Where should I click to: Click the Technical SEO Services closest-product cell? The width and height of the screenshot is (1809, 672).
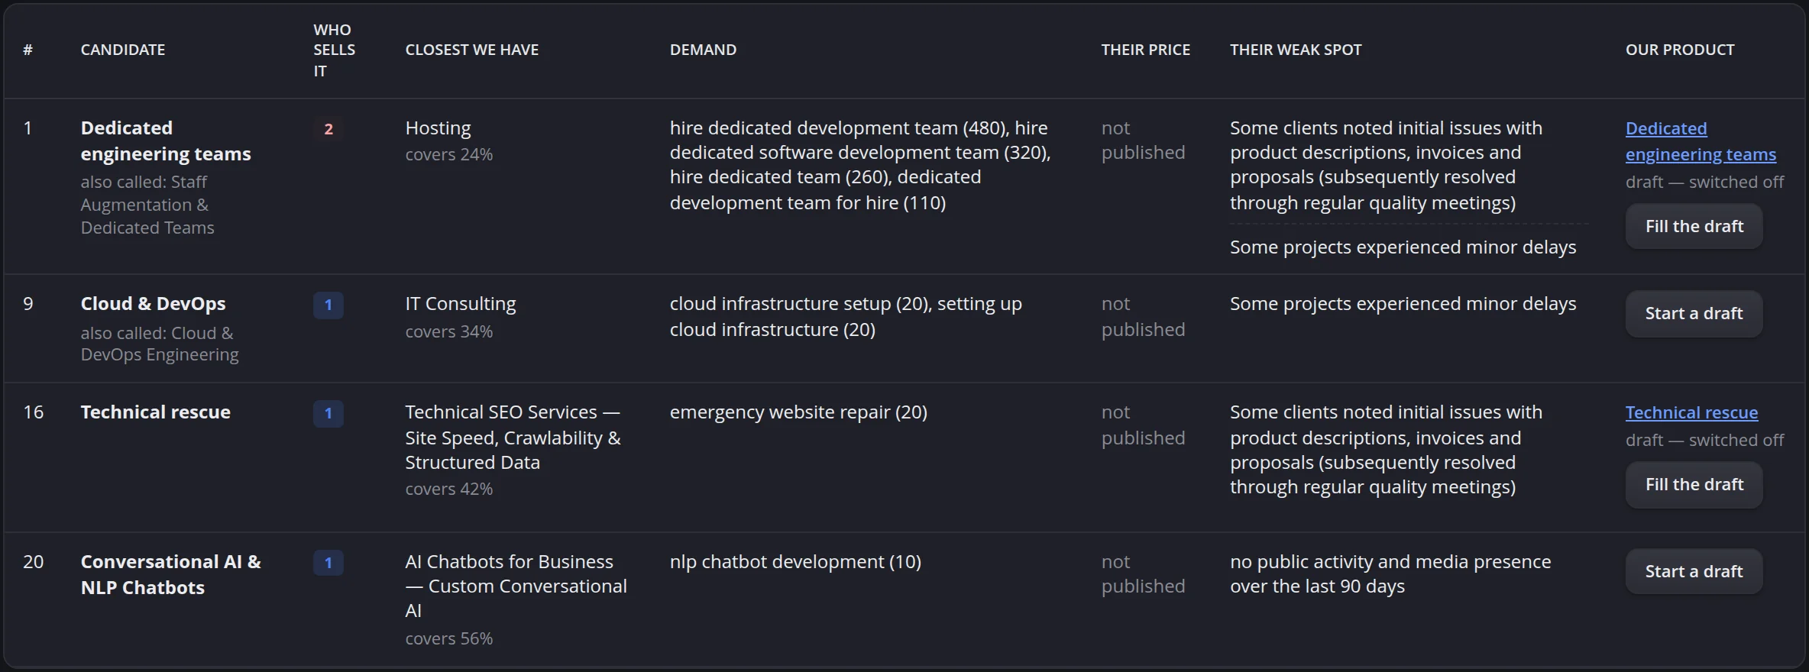513,437
